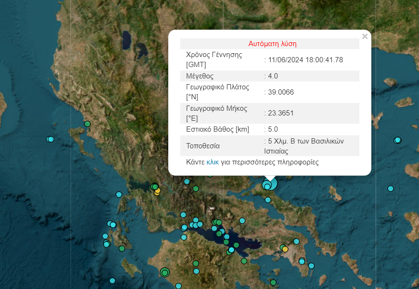Select the green marker on Kefalonia island
Image resolution: width=419 pixels, height=289 pixels.
[122, 249]
